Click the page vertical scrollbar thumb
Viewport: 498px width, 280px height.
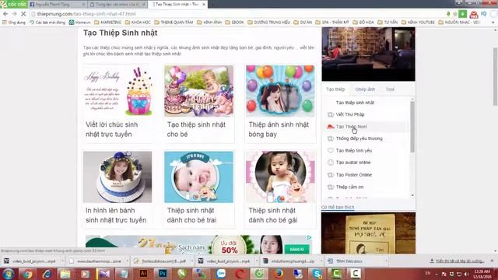495,76
